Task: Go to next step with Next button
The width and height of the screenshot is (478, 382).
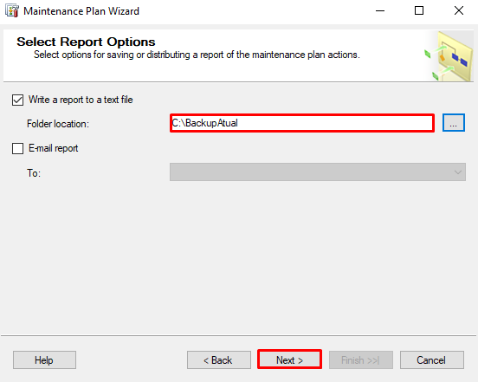Action: [289, 359]
